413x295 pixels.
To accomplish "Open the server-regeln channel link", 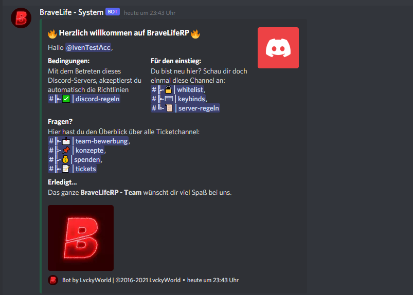I will pos(185,108).
